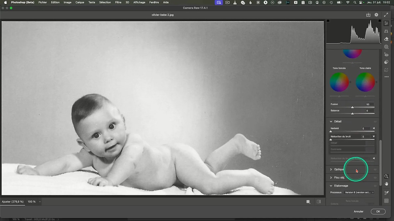
Task: Open Spotlight search in menu bar
Action: [x=355, y=2]
